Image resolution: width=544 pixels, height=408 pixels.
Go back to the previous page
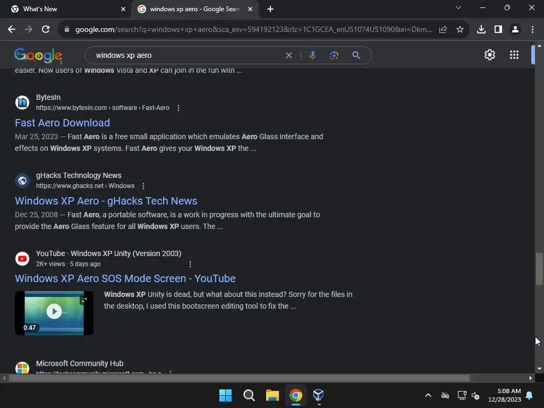coord(12,30)
